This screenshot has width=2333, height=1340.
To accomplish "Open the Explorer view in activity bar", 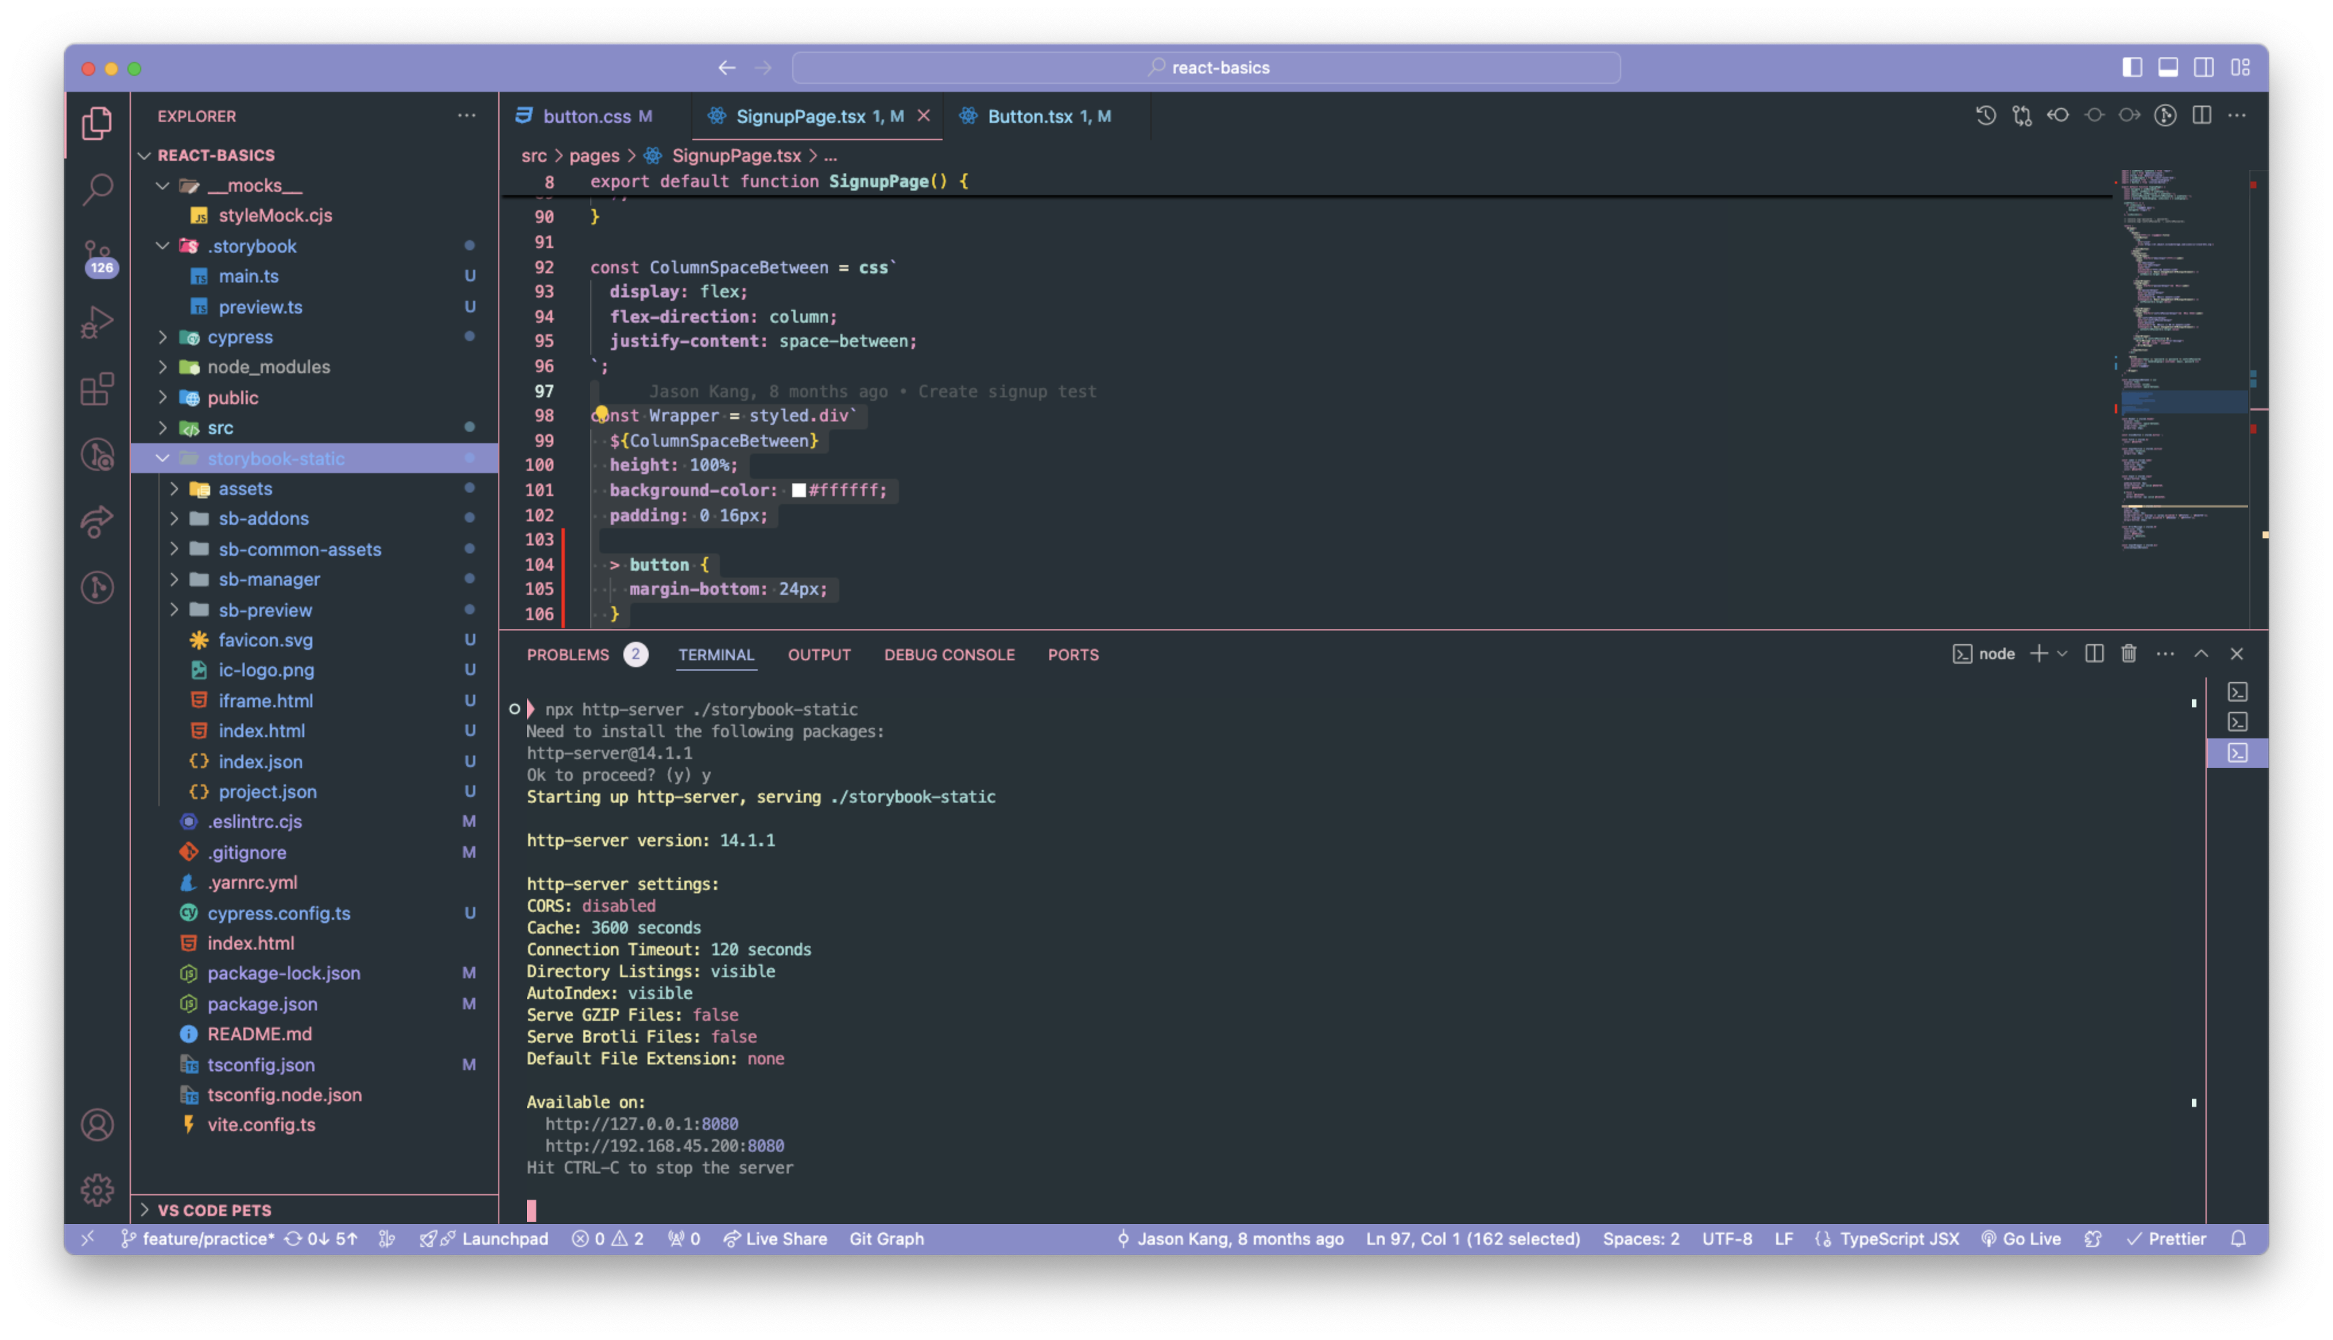I will pyautogui.click(x=96, y=122).
